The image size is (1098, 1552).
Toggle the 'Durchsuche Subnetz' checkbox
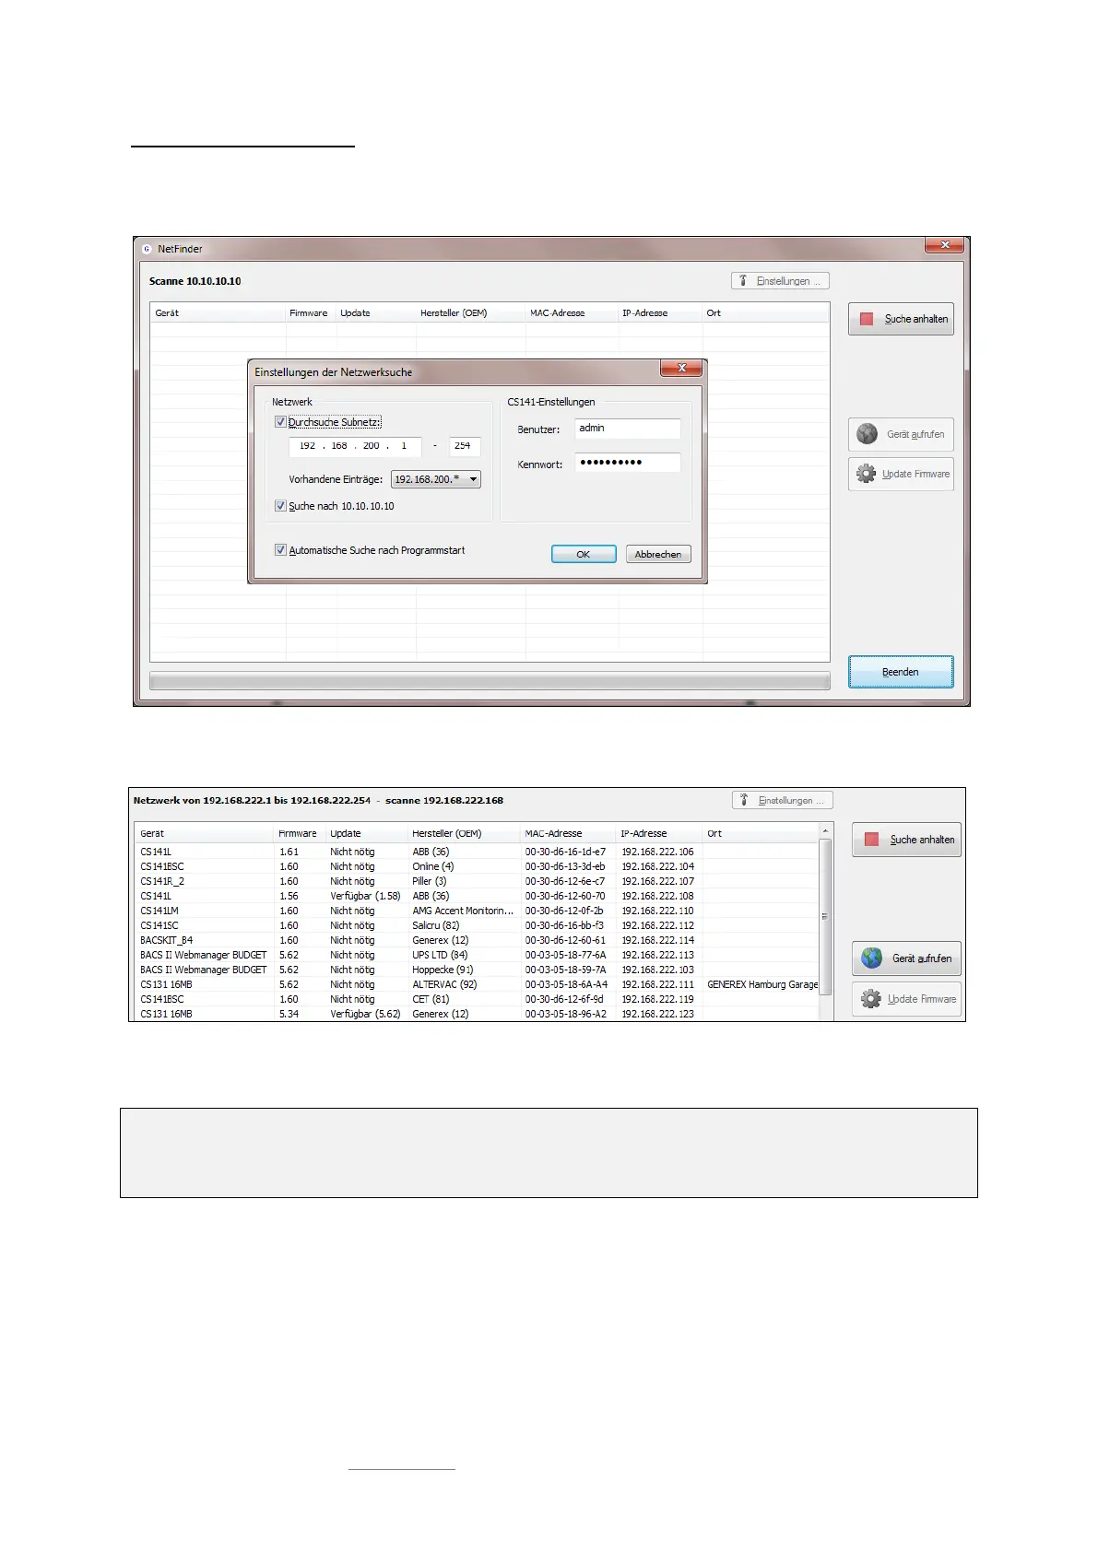click(x=280, y=422)
